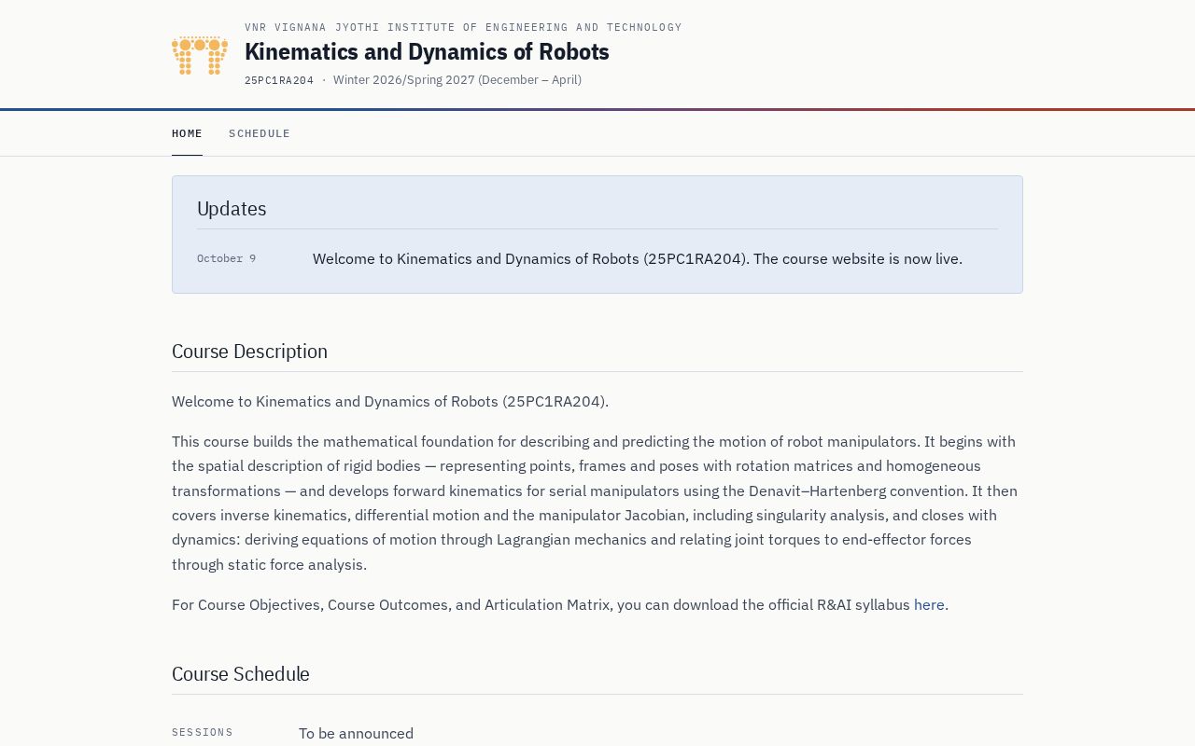1195x746 pixels.
Task: Click the "Welcome to Kinematics" intro sentence in description
Action: point(390,401)
